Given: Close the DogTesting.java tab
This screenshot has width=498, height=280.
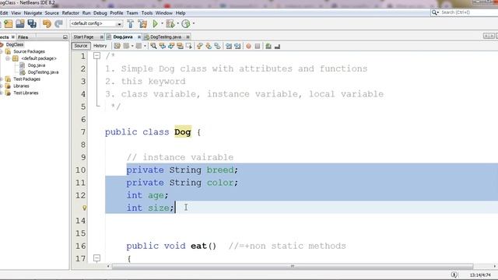Looking at the screenshot, I should coord(188,37).
